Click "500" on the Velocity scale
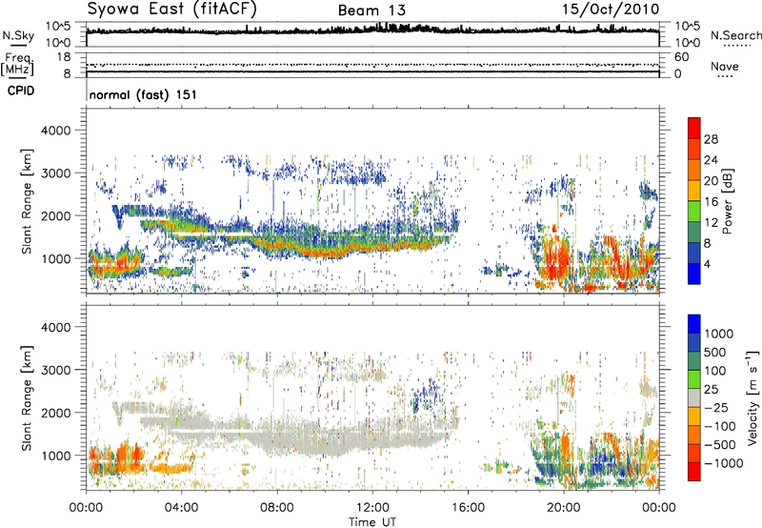 pos(715,353)
